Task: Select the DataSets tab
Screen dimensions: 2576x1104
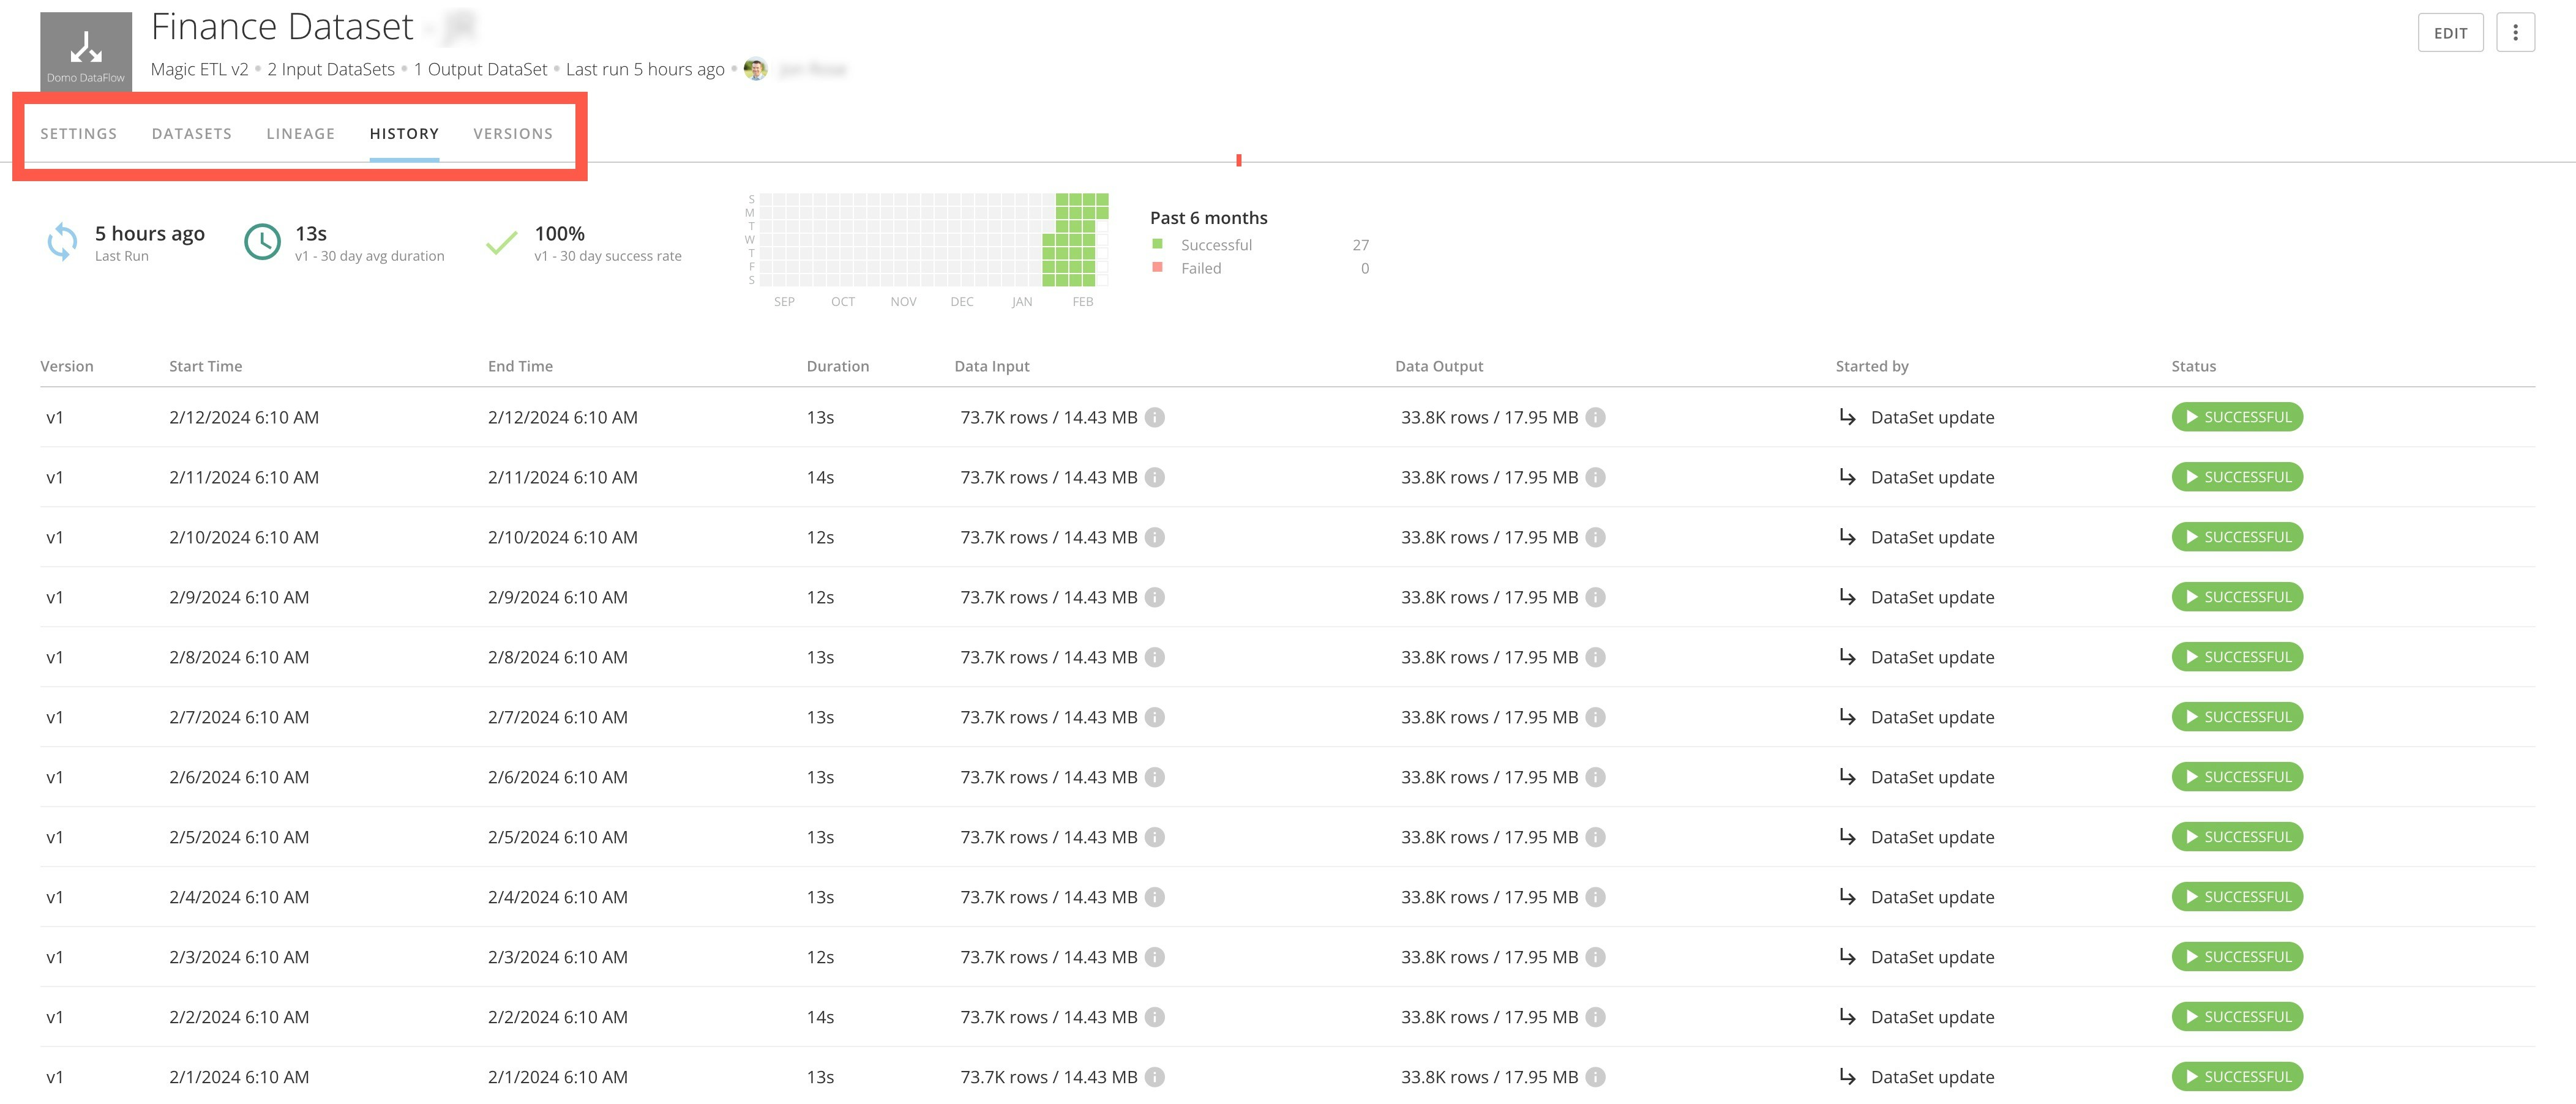Action: click(x=192, y=134)
